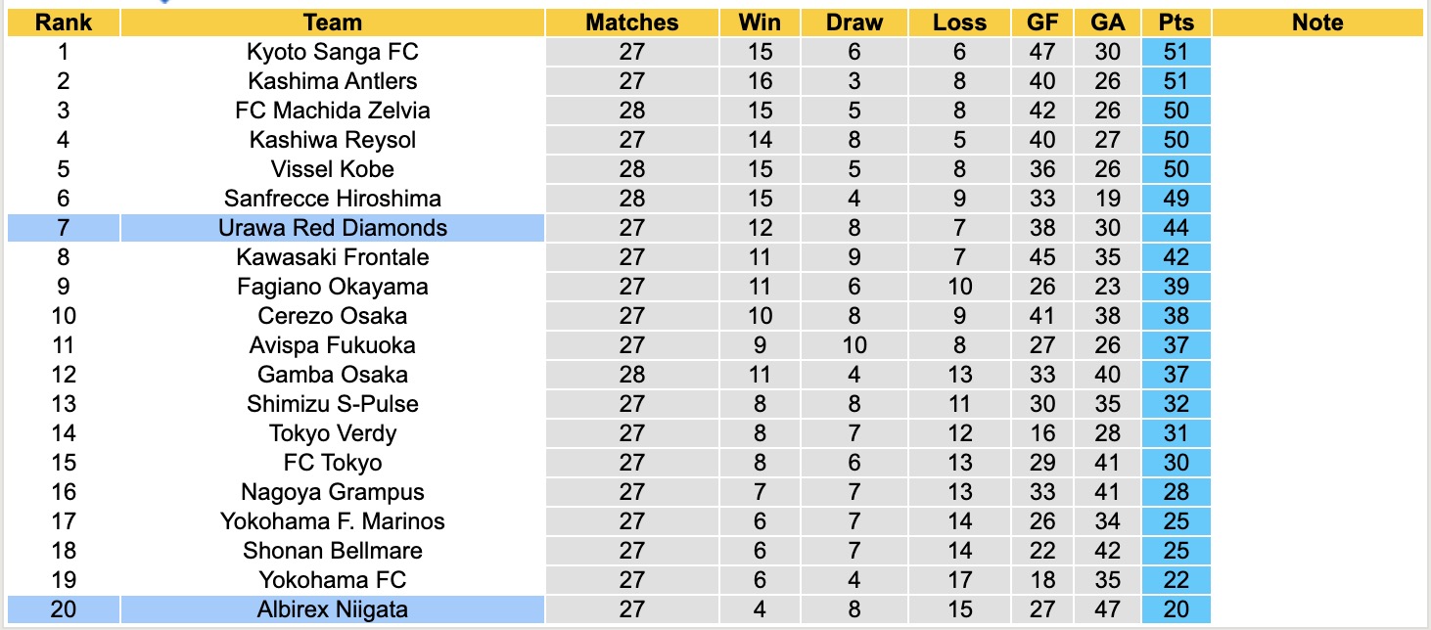Image resolution: width=1431 pixels, height=630 pixels.
Task: Sort by the Pts column header
Action: point(1176,22)
